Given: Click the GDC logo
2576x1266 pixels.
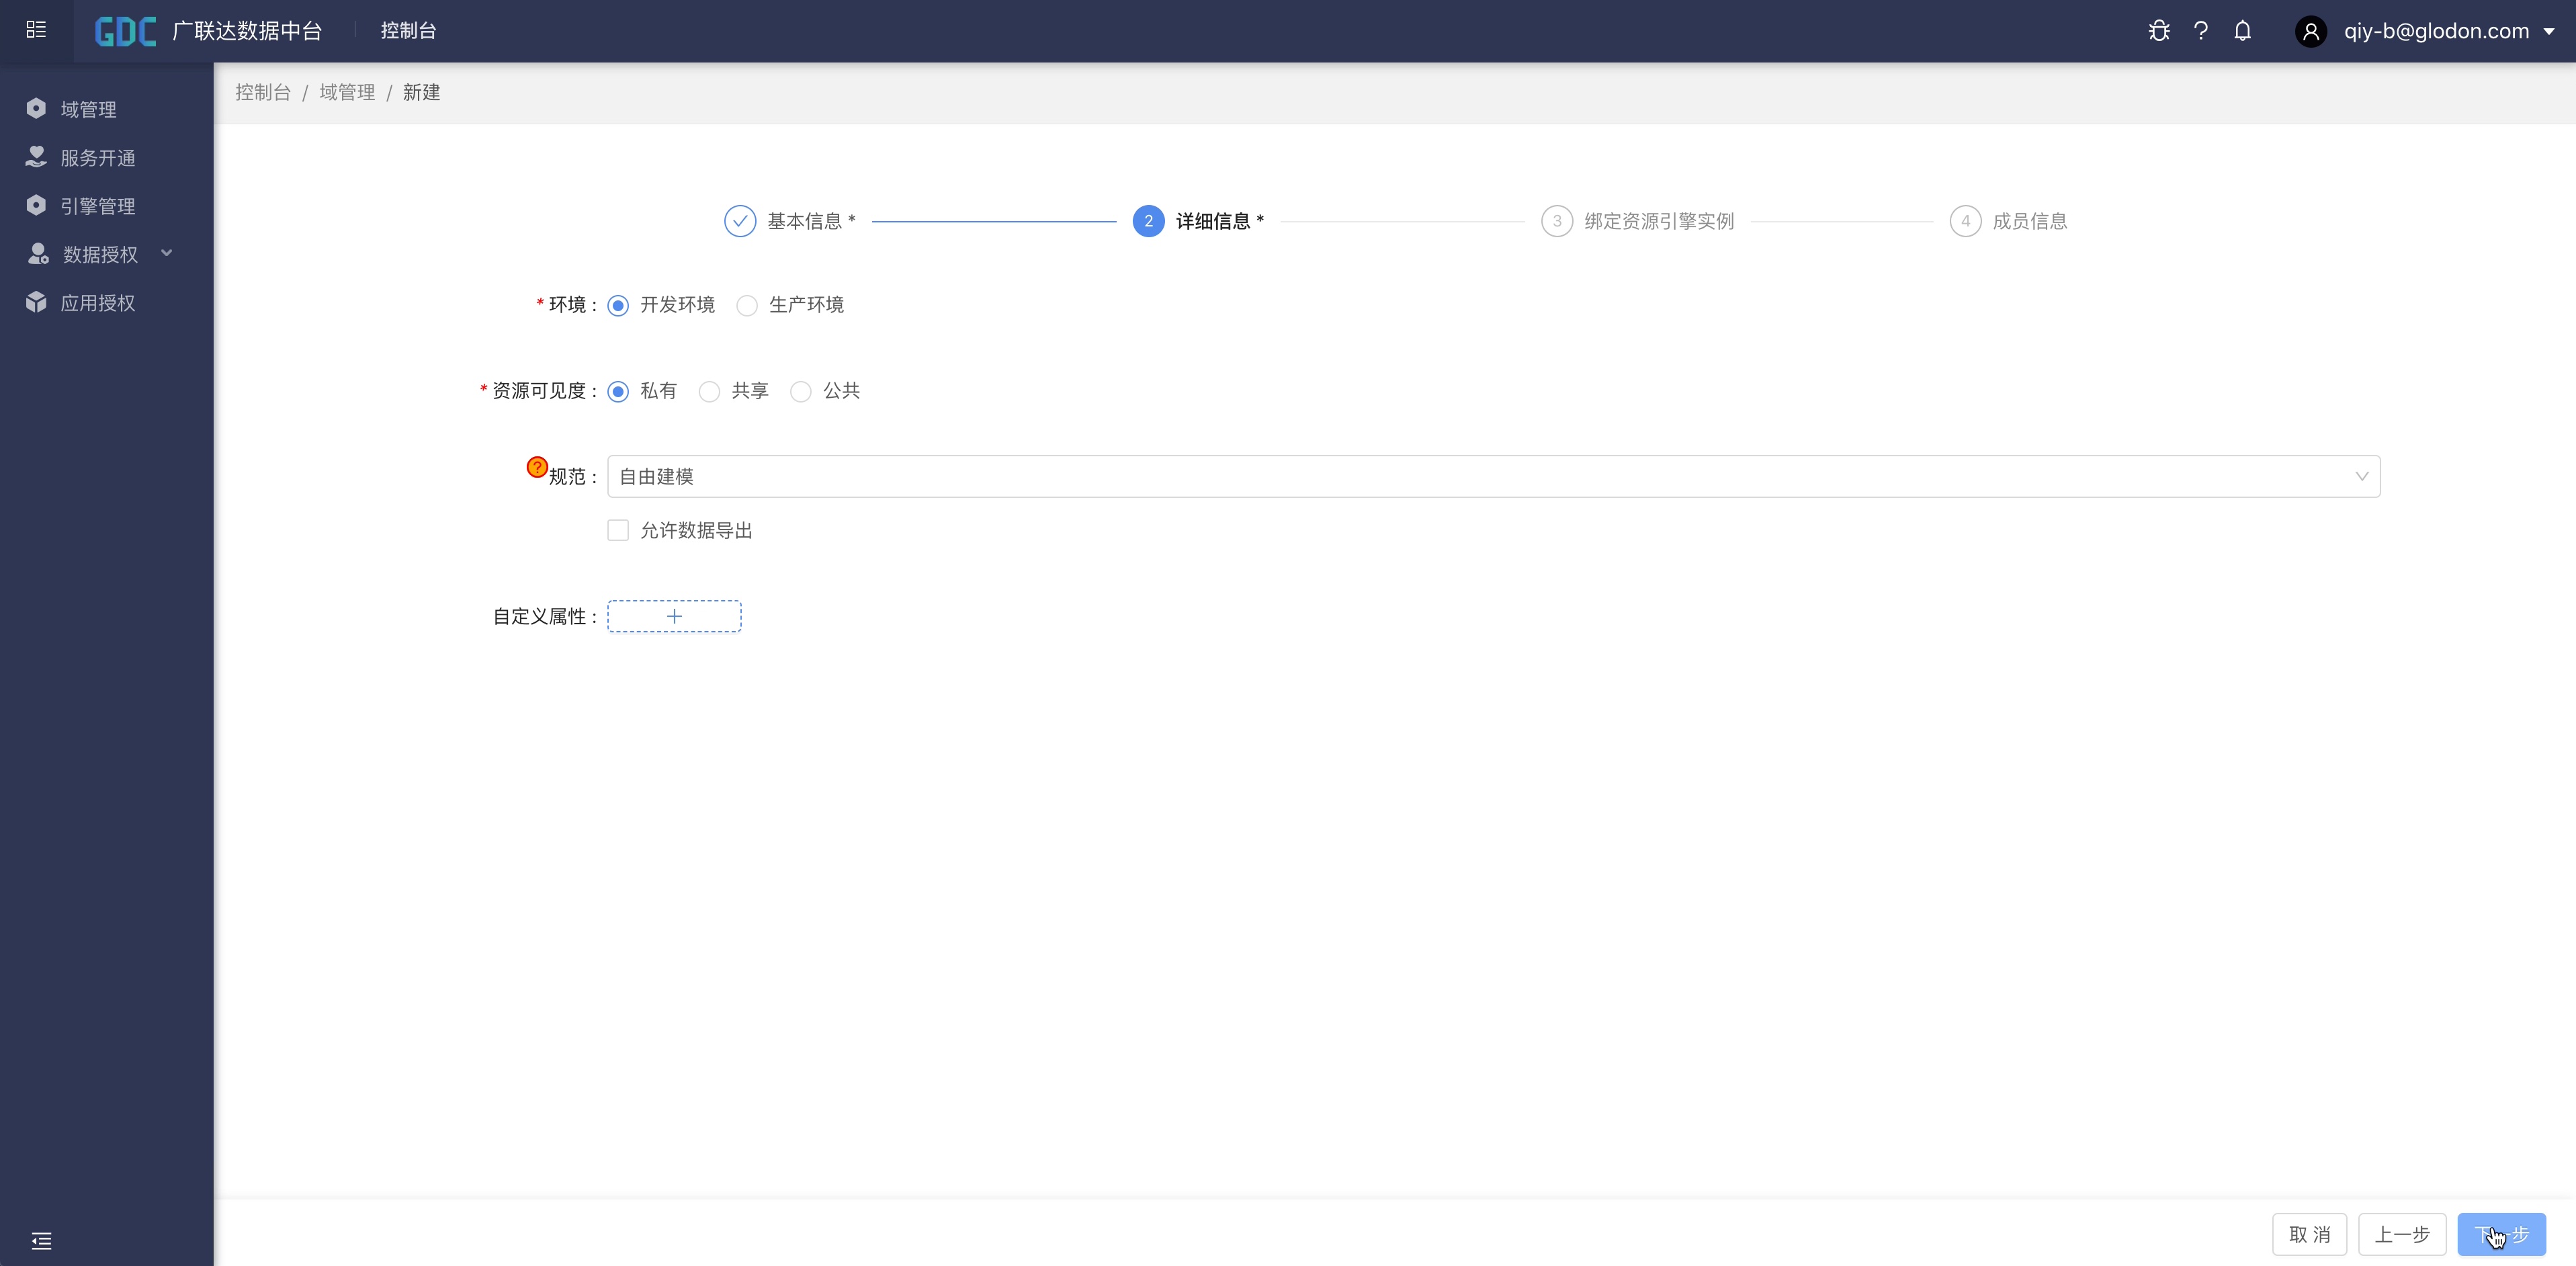Looking at the screenshot, I should pyautogui.click(x=125, y=31).
